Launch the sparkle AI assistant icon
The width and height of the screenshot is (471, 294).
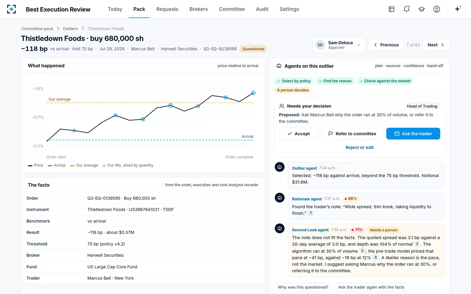458,9
